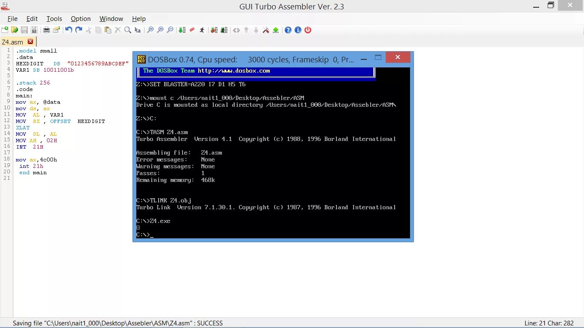Click the XLAT instruction line
Viewport: 584px width, 328px height.
pyautogui.click(x=23, y=128)
